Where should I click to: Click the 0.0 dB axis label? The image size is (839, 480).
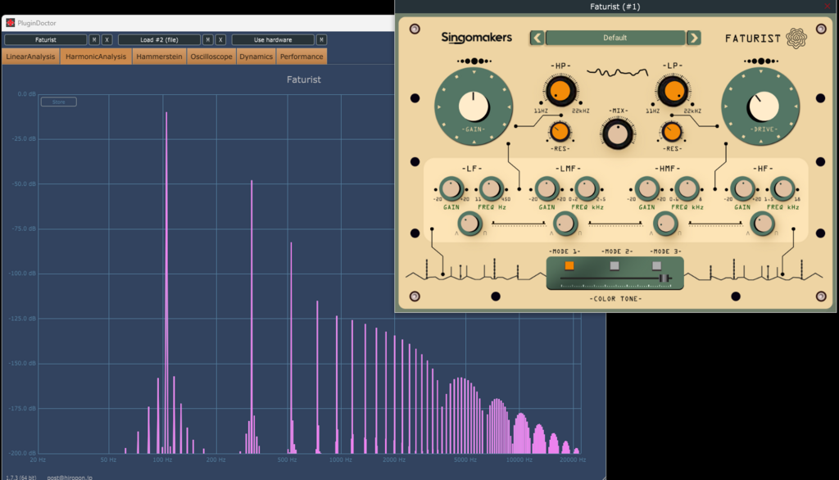point(27,94)
